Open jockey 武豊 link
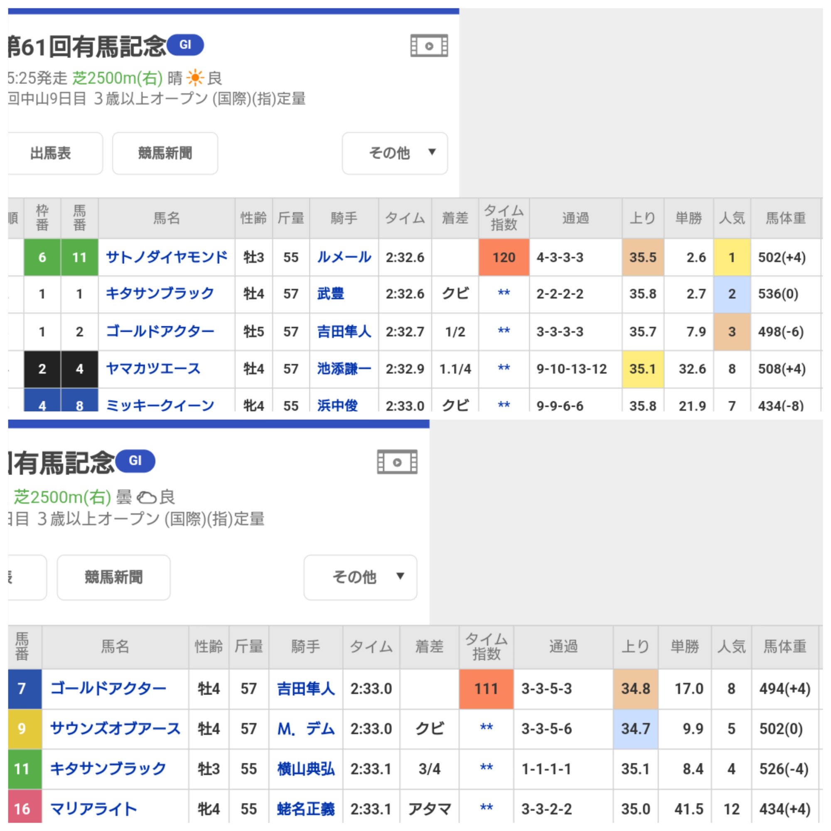This screenshot has height=831, width=831. coord(330,294)
